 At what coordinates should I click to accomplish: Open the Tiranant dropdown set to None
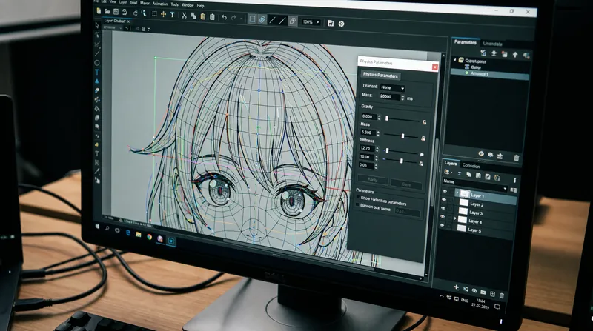tap(392, 87)
